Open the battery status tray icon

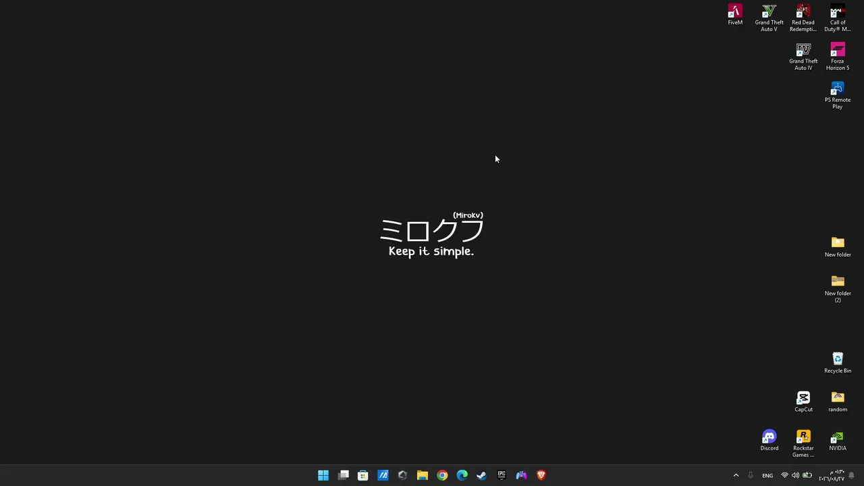[807, 475]
